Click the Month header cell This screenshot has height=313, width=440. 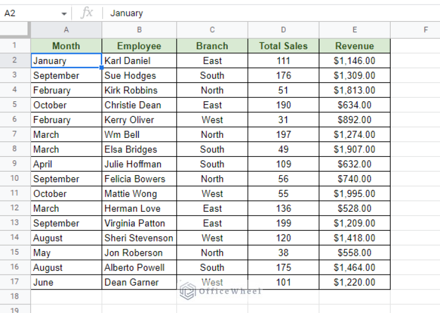66,46
